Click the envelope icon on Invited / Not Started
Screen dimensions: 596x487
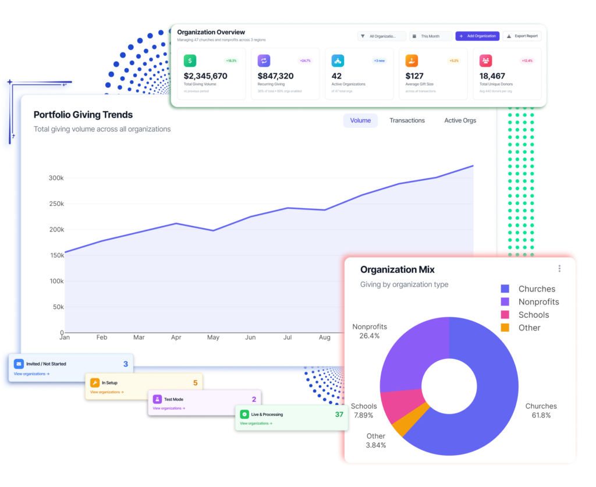[x=19, y=364]
